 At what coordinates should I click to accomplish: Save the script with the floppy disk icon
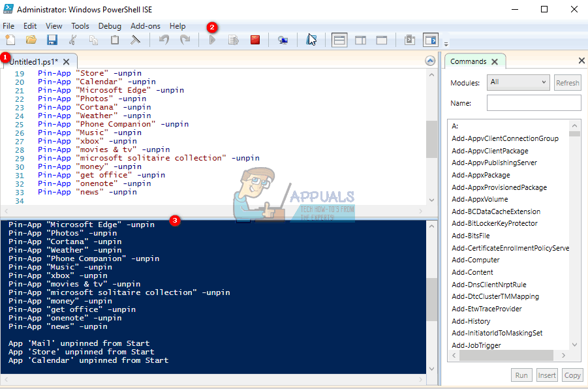[x=52, y=40]
